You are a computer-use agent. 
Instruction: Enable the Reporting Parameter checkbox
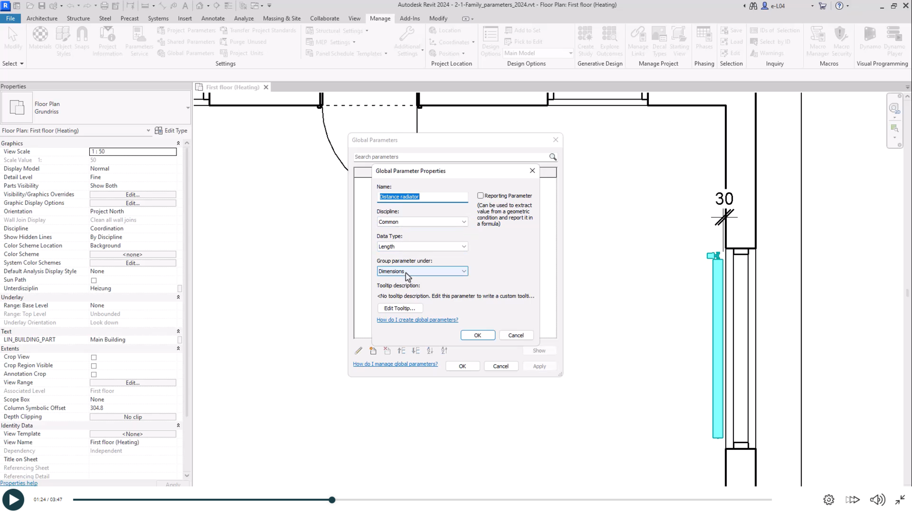tap(481, 195)
